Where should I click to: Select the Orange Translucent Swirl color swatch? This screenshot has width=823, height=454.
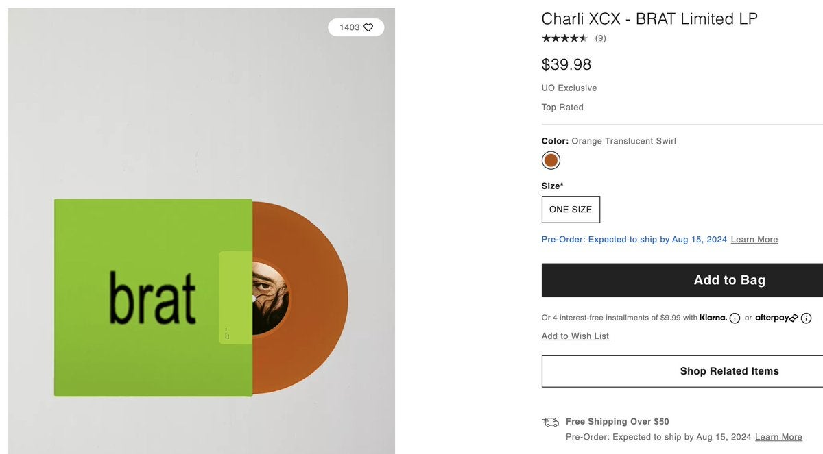(x=551, y=160)
